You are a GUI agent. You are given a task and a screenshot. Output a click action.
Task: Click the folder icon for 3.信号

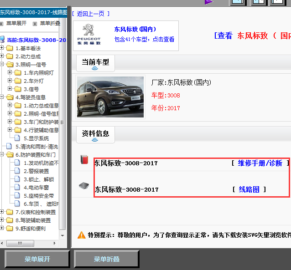(x=18, y=89)
